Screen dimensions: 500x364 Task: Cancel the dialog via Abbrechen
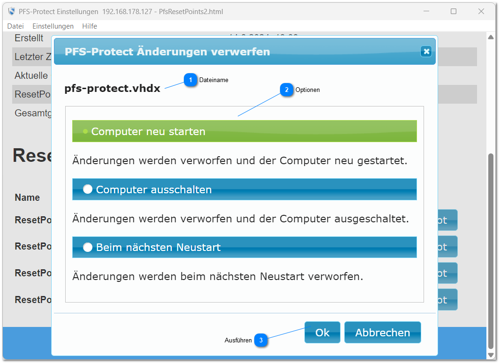pyautogui.click(x=382, y=332)
